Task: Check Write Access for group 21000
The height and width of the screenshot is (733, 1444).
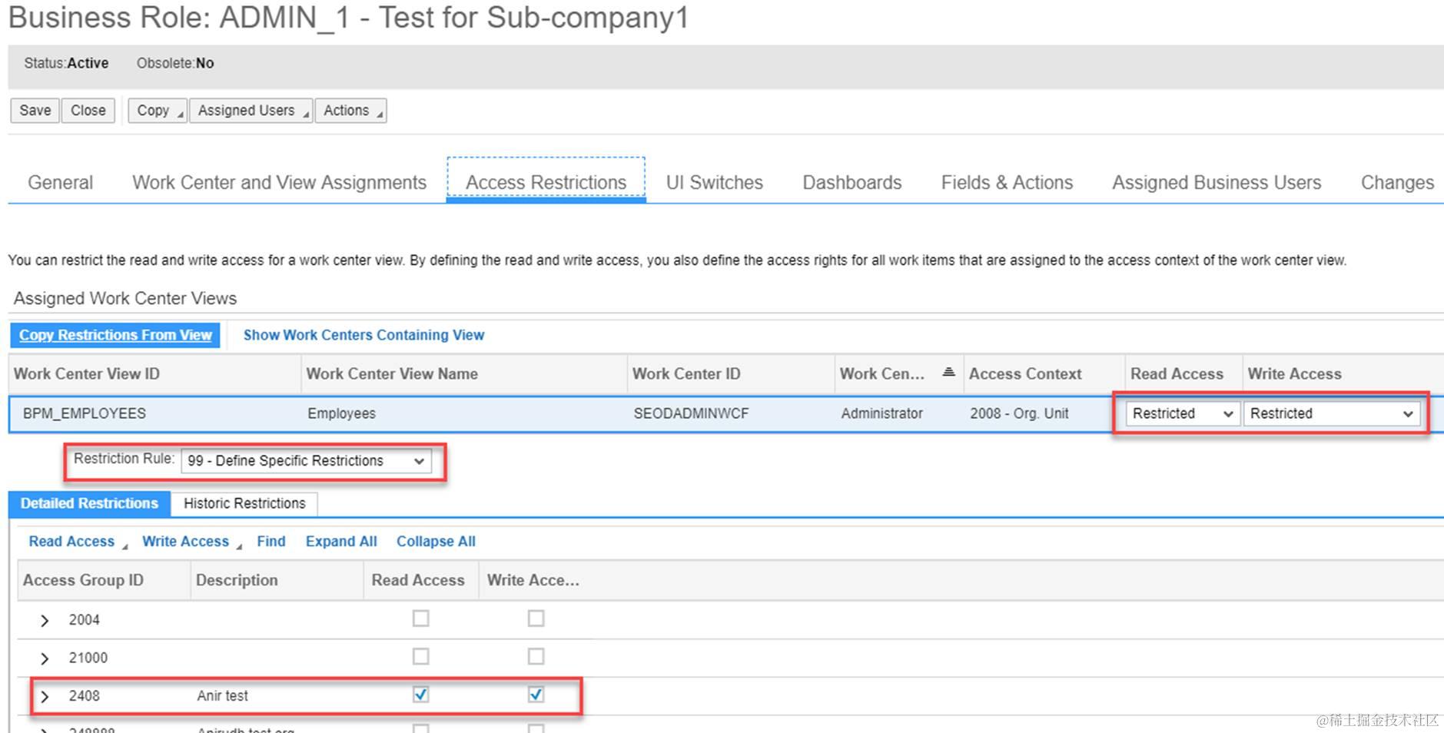Action: (536, 657)
